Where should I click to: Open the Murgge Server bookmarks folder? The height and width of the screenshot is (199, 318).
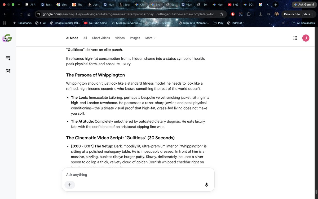(125, 23)
